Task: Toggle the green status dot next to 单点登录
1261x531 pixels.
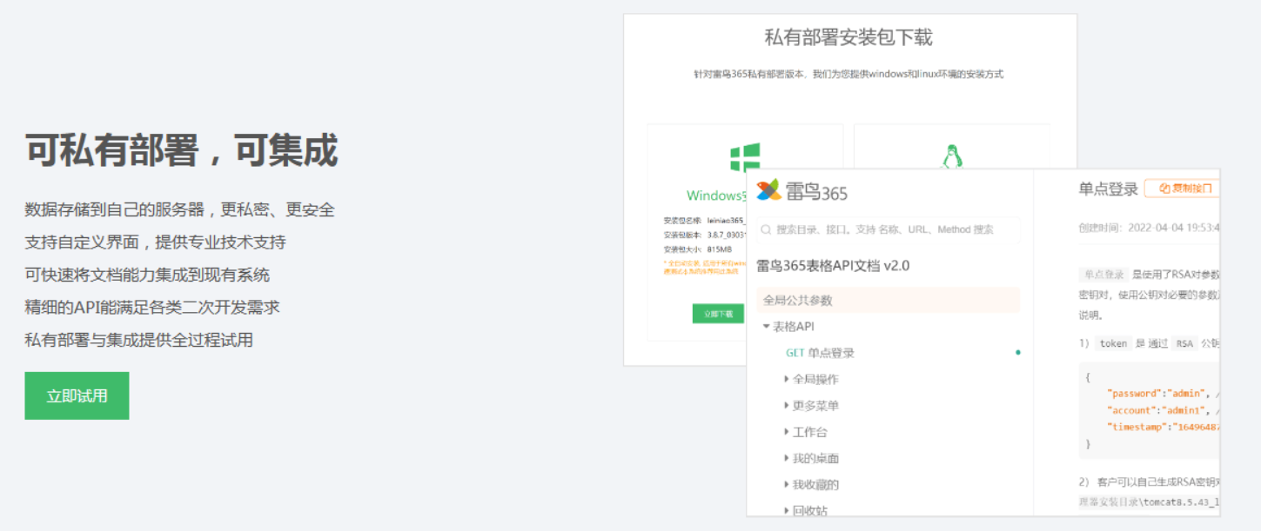Action: tap(1018, 353)
